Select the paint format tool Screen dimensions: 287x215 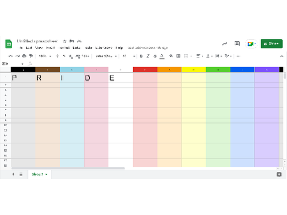pyautogui.click(x=31, y=56)
